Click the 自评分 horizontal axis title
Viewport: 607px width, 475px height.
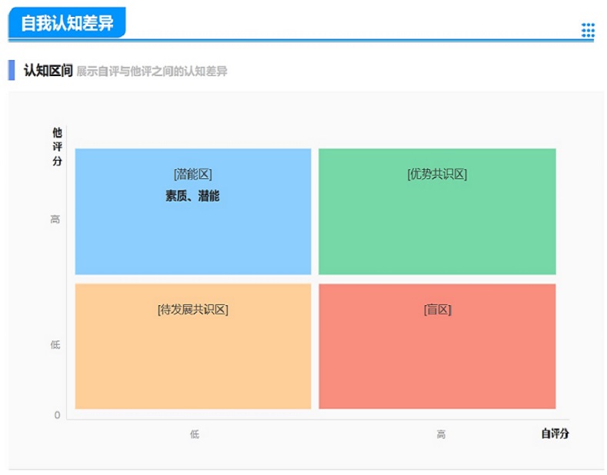click(555, 433)
